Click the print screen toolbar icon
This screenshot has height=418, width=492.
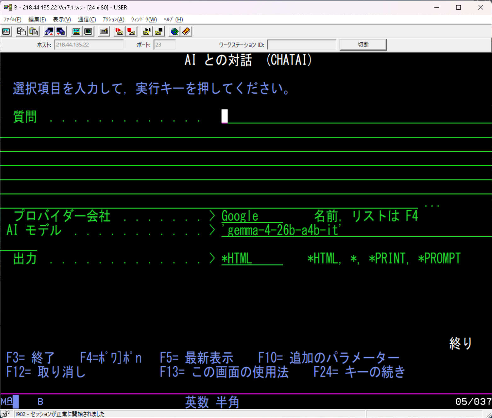pos(6,31)
